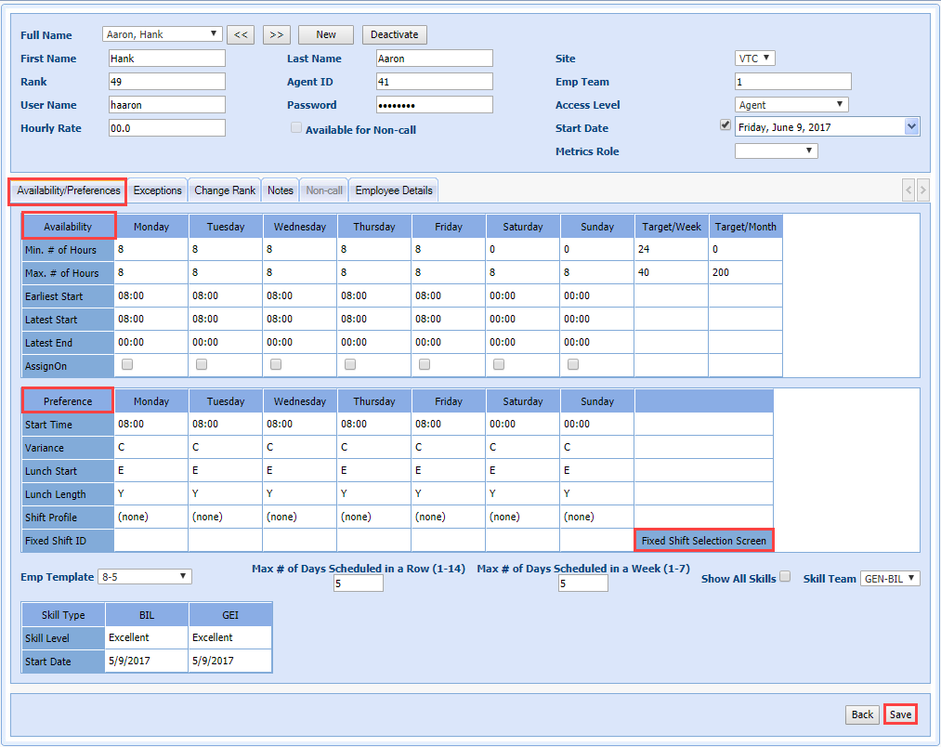Image resolution: width=941 pixels, height=747 pixels.
Task: Check the Monday AssignOn checkbox
Action: tap(127, 364)
